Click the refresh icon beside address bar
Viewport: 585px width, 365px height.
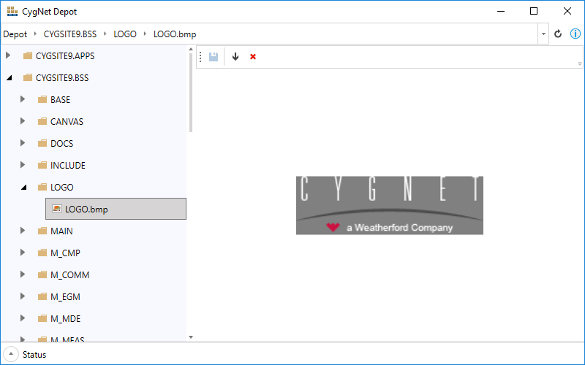coord(558,34)
